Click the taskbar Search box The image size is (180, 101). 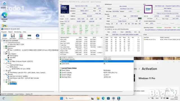(x=77, y=98)
